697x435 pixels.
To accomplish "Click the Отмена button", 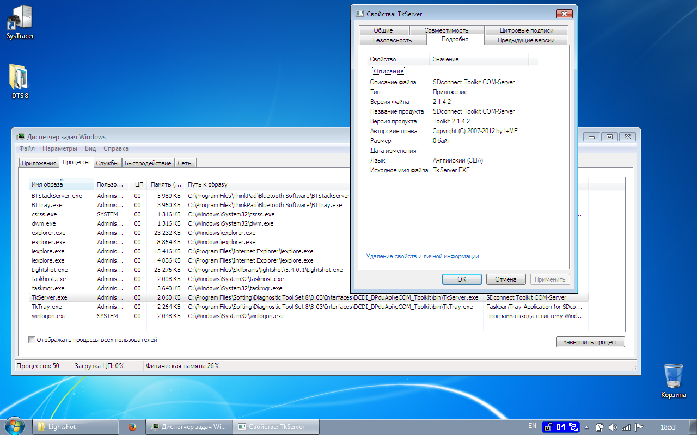I will point(506,279).
